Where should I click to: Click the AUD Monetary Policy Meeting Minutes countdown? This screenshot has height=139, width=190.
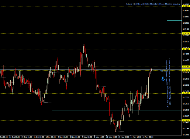153,4
